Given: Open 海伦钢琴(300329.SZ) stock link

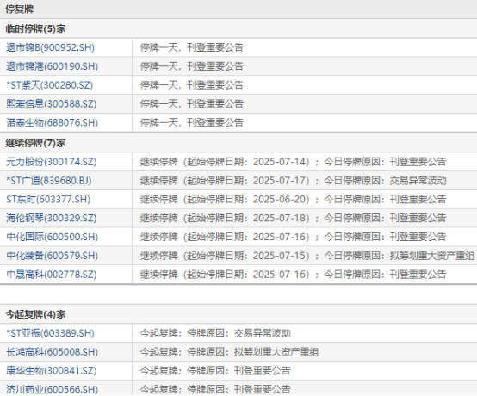Looking at the screenshot, I should [x=52, y=218].
